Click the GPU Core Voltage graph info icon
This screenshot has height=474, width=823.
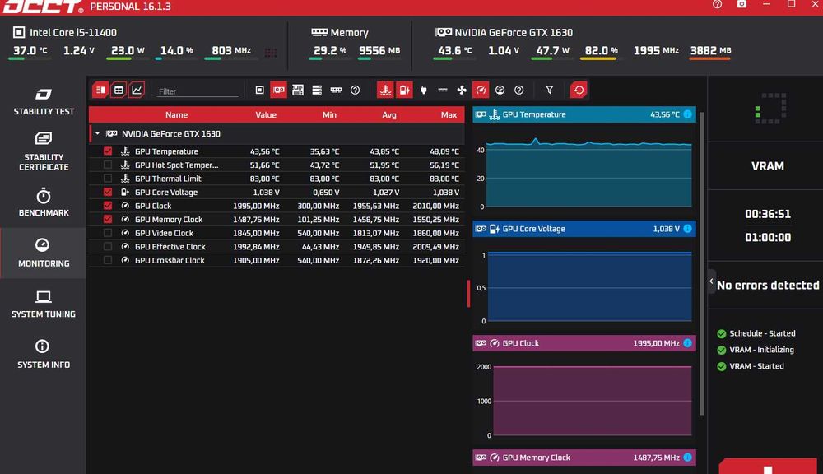687,229
